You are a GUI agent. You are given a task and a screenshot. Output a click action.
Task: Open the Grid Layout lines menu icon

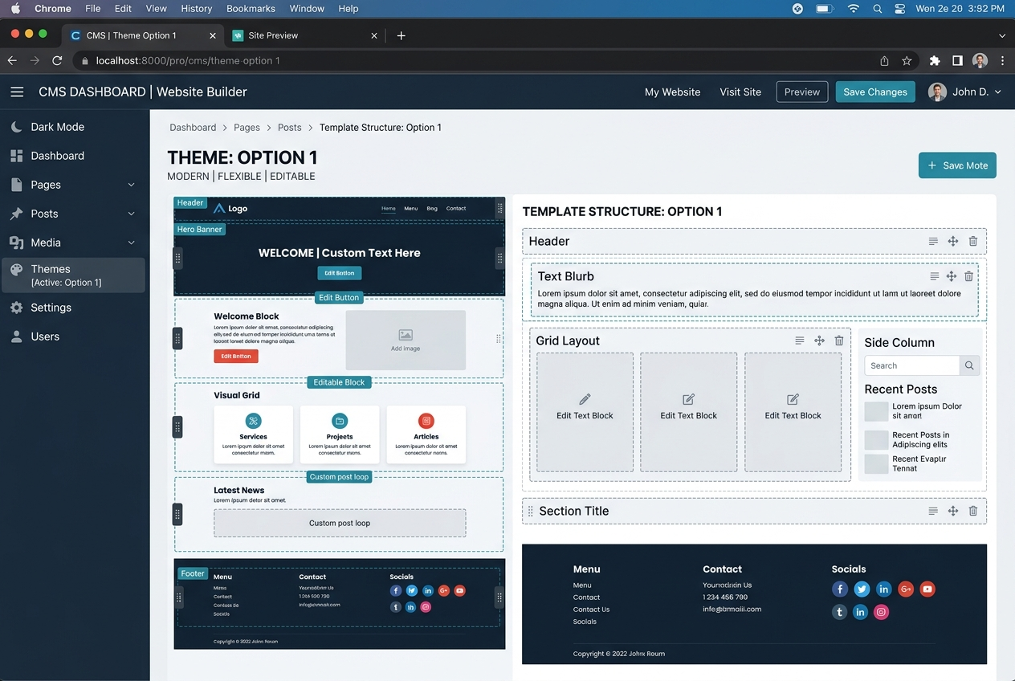tap(800, 340)
